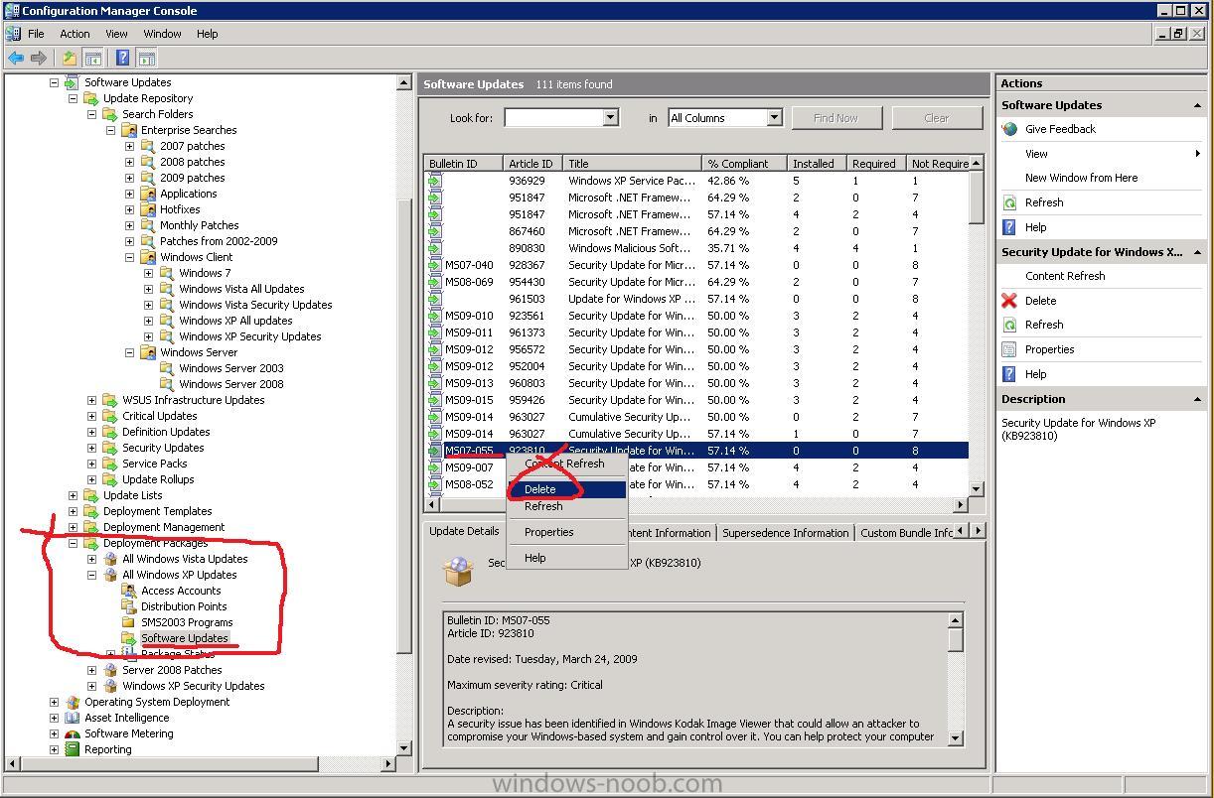Click the Windows 7 search folder icon
The height and width of the screenshot is (798, 1214).
tap(166, 273)
